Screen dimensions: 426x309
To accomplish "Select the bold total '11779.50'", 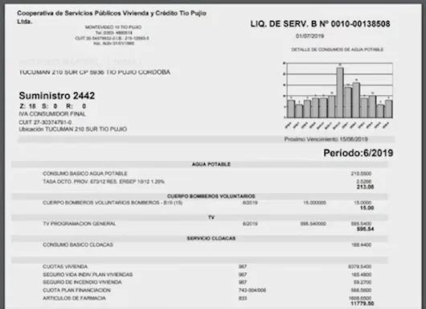I will click(x=363, y=303).
